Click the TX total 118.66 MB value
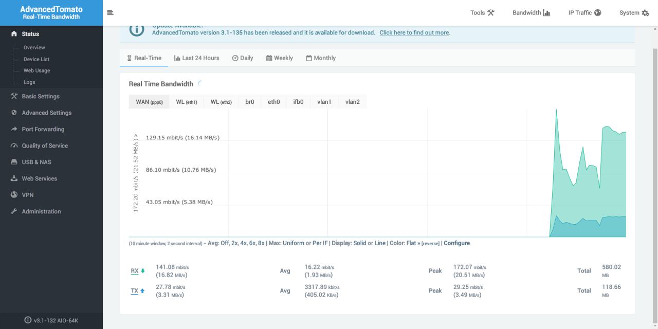658x329 pixels. 611,290
